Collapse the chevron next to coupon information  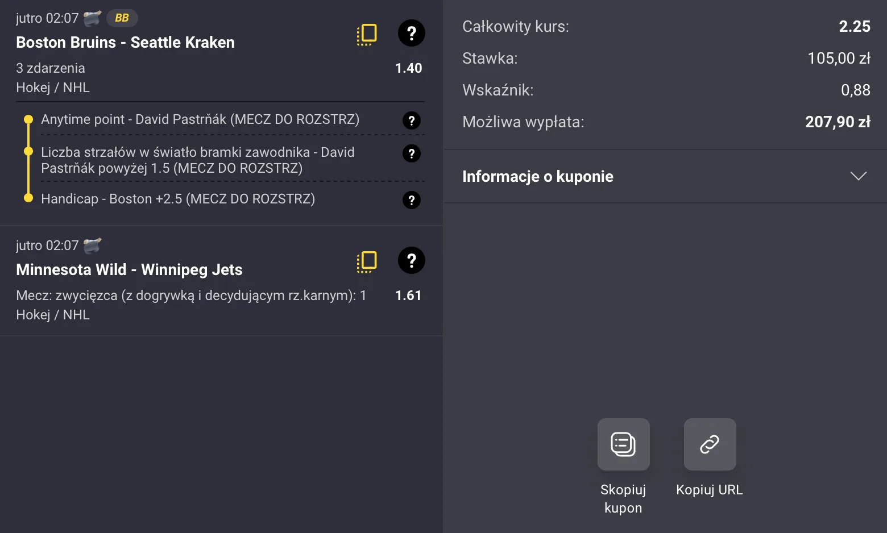click(858, 176)
